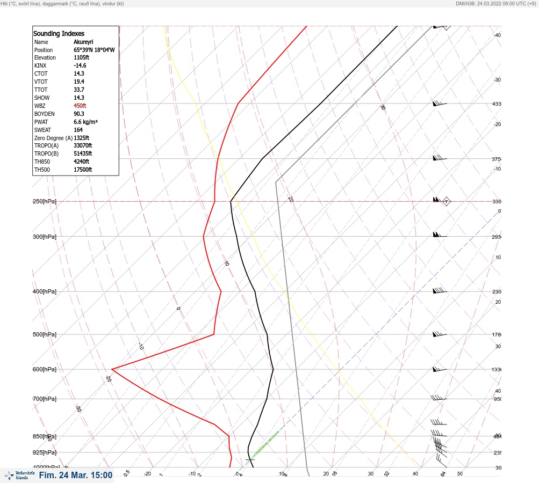
Task: Click the DMI/IGB model run timestamp
Action: click(x=495, y=3)
